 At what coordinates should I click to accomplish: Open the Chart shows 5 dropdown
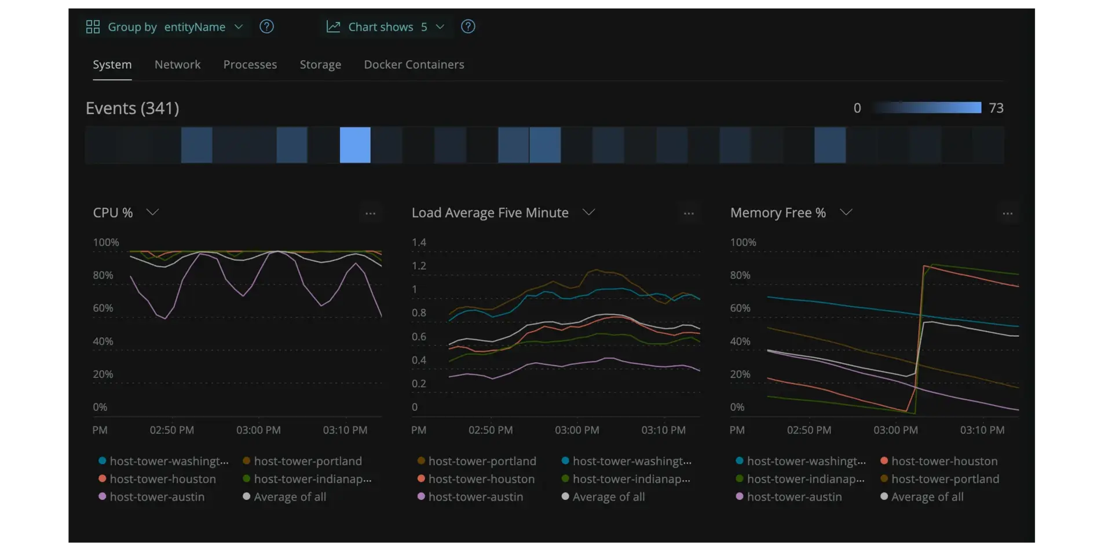440,27
